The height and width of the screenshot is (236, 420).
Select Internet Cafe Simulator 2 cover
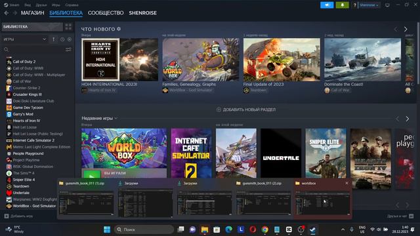point(191,153)
